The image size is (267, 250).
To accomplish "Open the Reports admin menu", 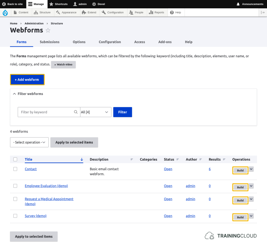I will tap(157, 12).
